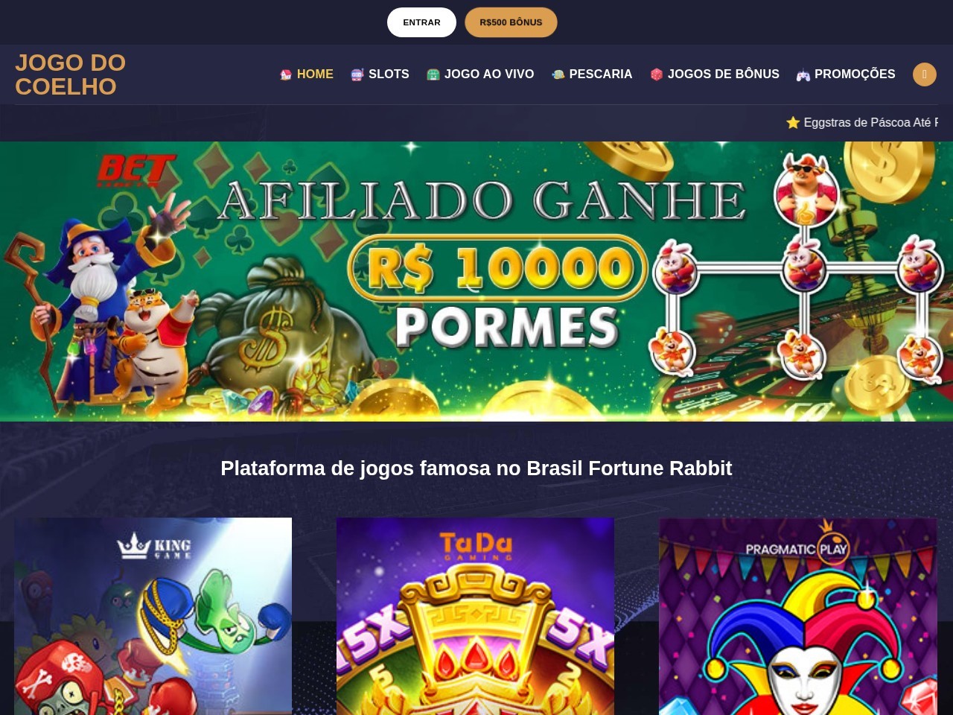Claim the R$500 BÔNUS button
This screenshot has width=953, height=715.
(x=511, y=22)
